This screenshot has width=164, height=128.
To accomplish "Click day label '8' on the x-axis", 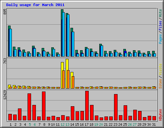I will (44, 124).
